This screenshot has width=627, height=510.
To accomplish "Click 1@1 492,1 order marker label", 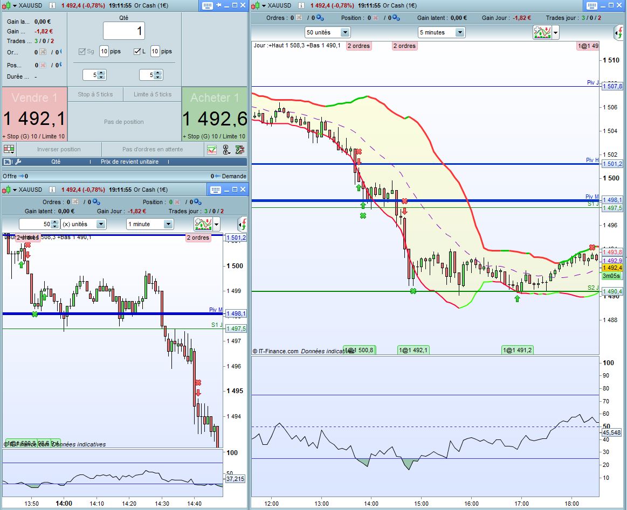I will click(414, 350).
